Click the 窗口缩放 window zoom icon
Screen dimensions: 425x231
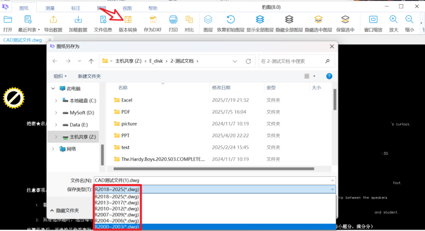pos(373,19)
